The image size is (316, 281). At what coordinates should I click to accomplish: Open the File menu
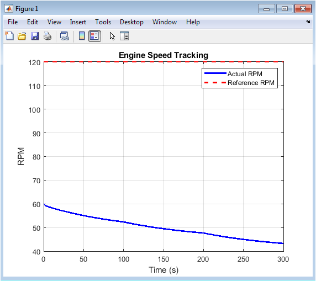[13, 22]
